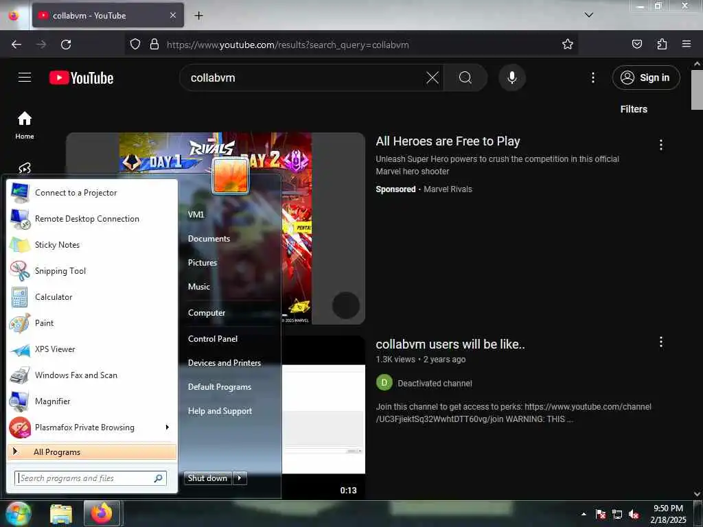Open YouTube settings three-dot menu
The height and width of the screenshot is (527, 703).
tap(592, 78)
